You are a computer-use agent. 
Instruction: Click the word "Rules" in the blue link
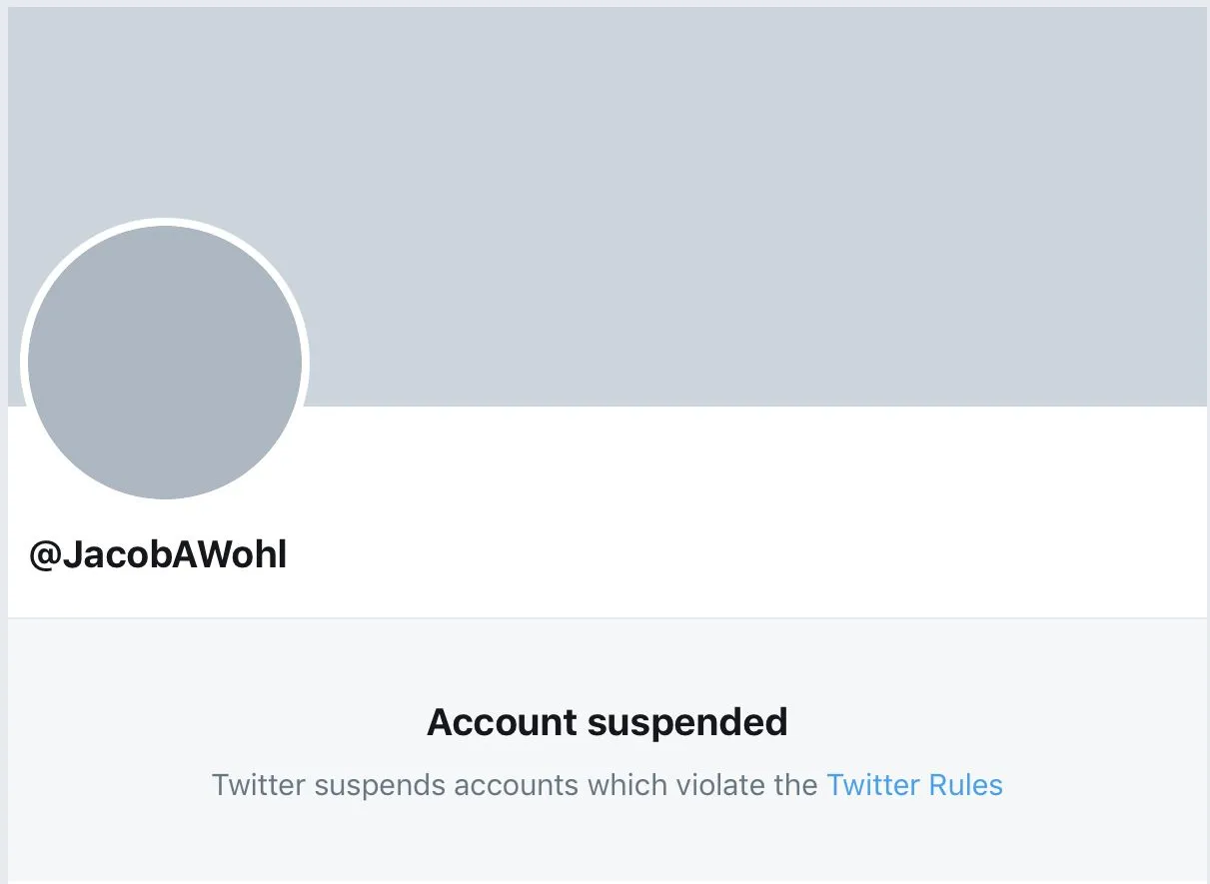965,785
